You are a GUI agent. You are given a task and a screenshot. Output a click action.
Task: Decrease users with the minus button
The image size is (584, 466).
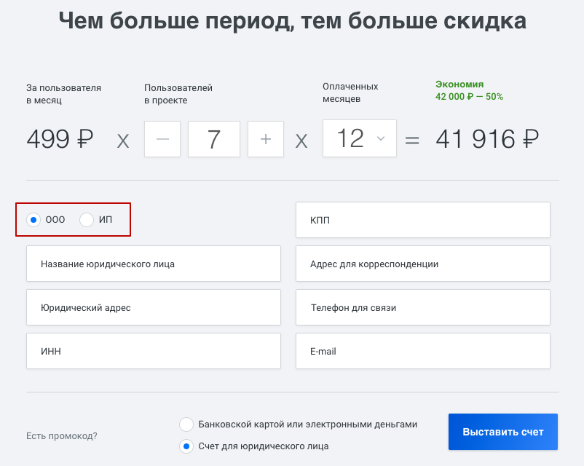[x=162, y=139]
